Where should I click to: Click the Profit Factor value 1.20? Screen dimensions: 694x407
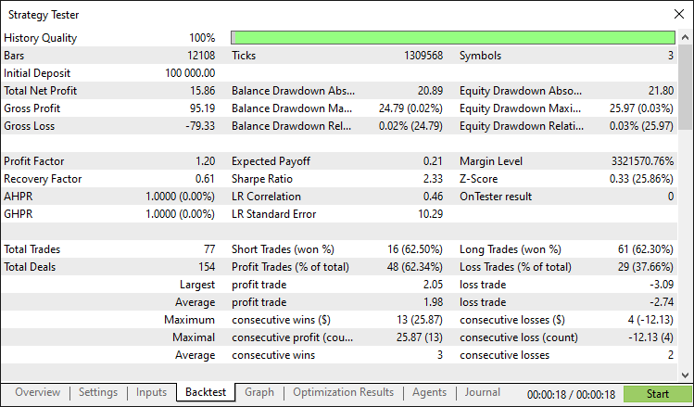pos(206,161)
